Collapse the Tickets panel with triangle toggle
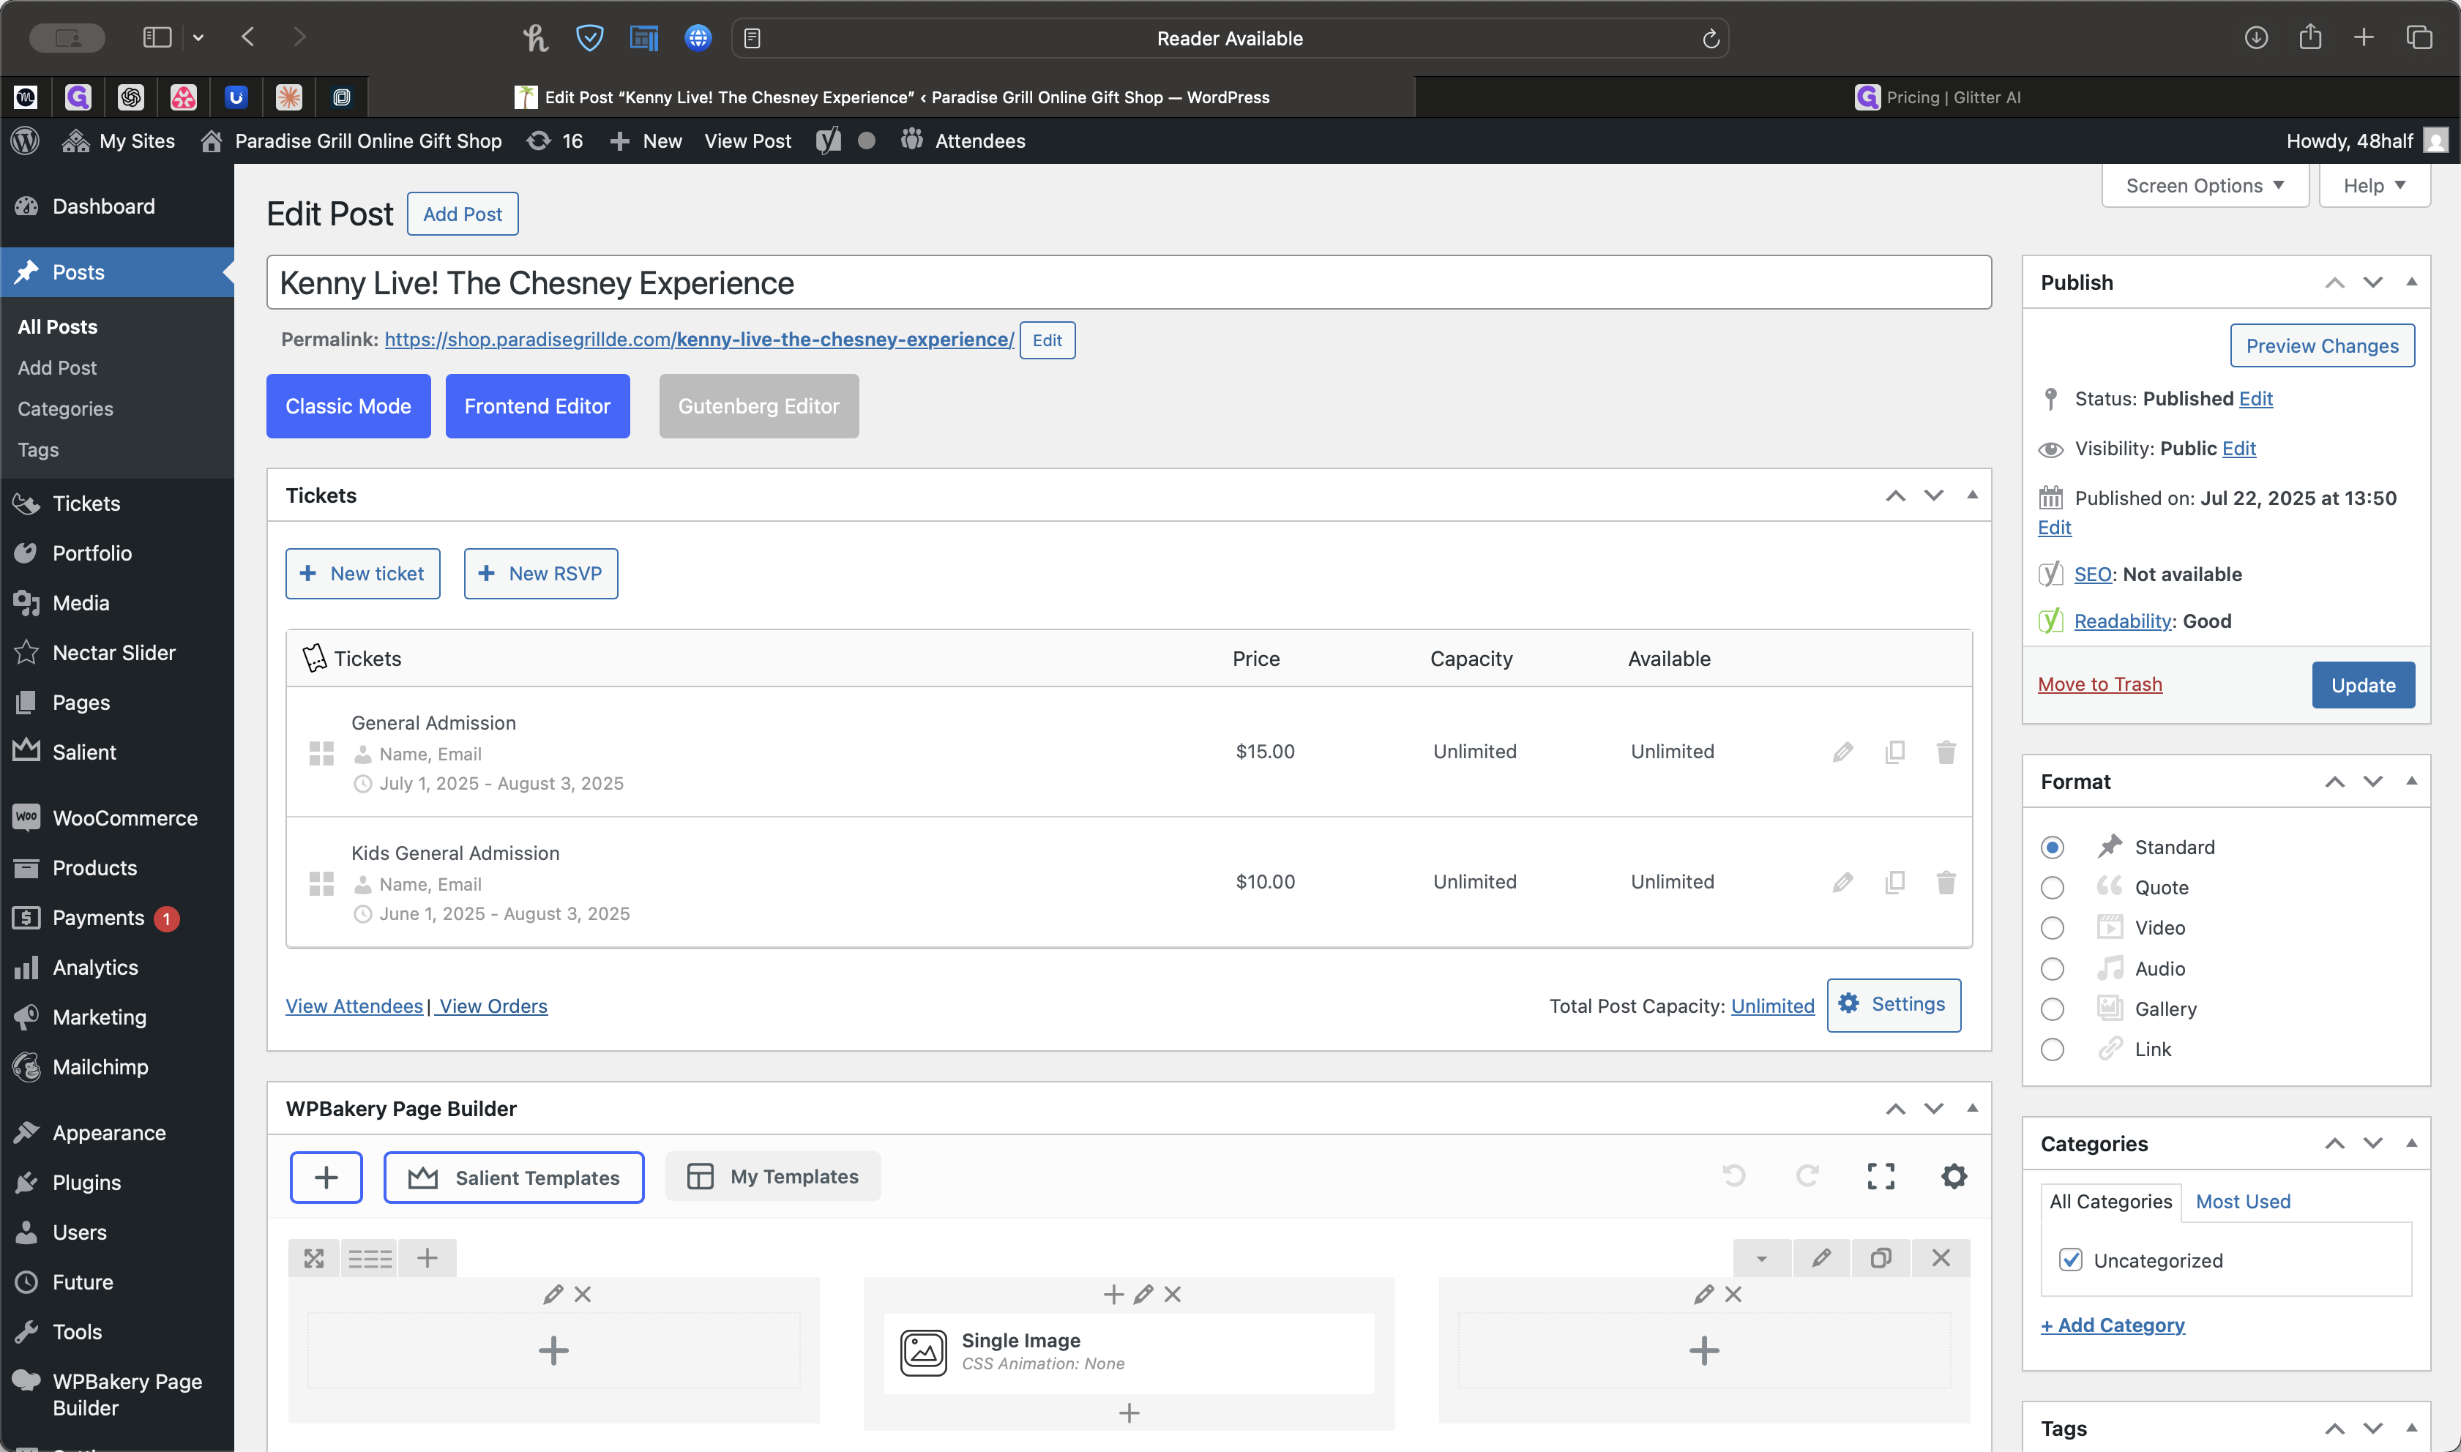 [x=1972, y=495]
